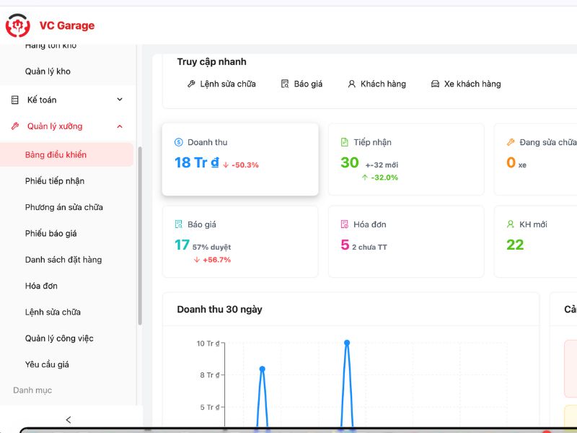Click the Báo giá quick access icon
The width and height of the screenshot is (577, 433).
coord(285,84)
